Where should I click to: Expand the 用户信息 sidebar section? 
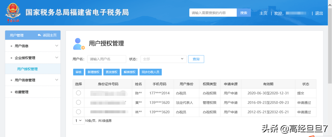click(x=33, y=46)
